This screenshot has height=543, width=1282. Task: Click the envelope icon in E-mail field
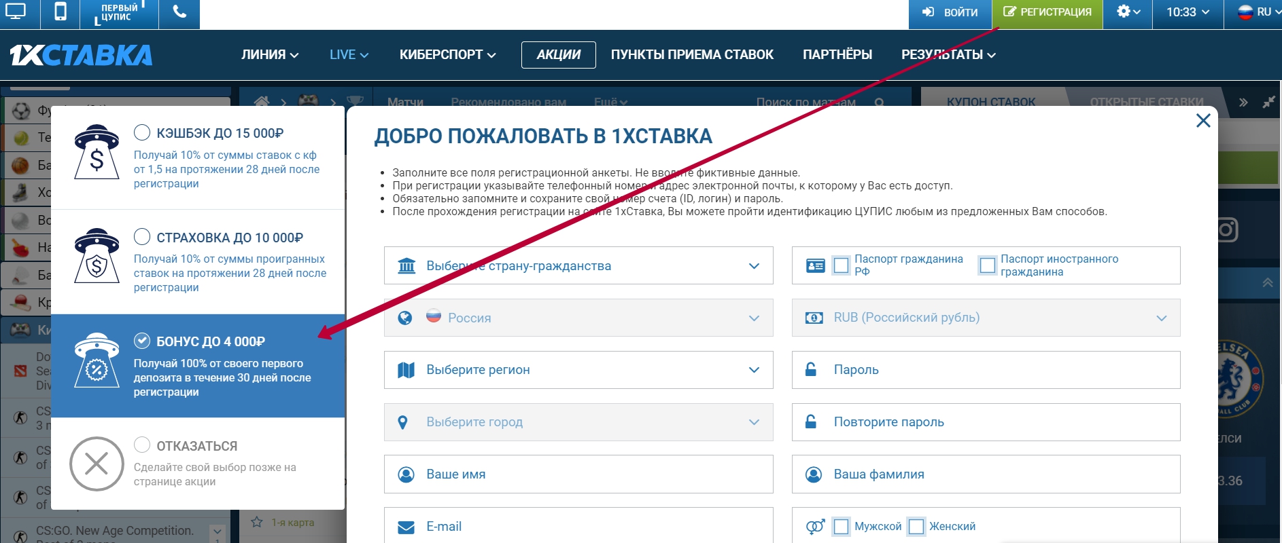pos(406,527)
